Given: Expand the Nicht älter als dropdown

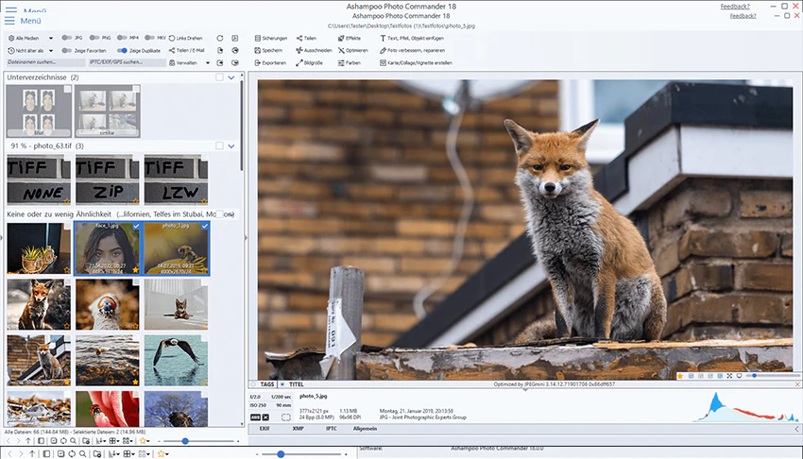Looking at the screenshot, I should 30,51.
